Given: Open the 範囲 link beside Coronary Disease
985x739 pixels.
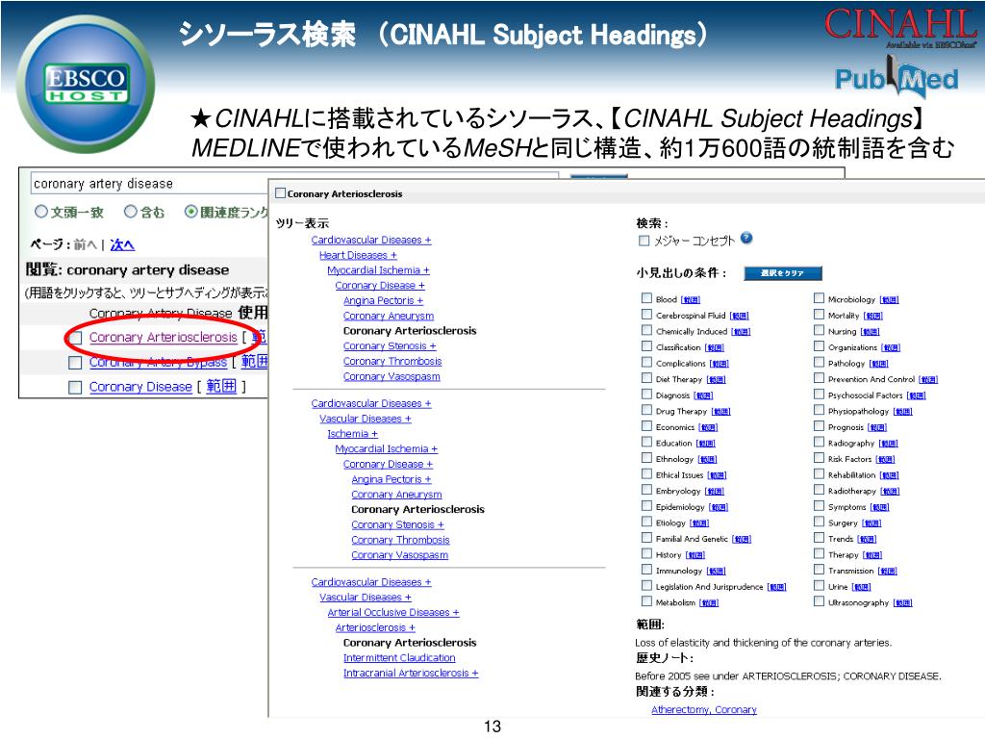Looking at the screenshot, I should (x=221, y=386).
